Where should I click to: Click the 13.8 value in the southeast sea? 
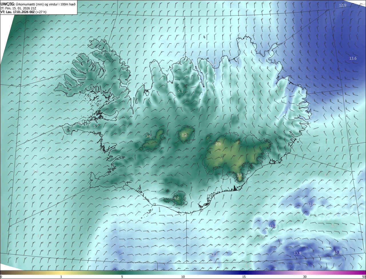coord(337,252)
